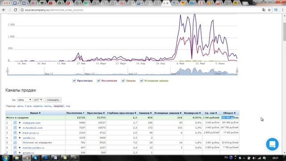Viewport: 286px width, 161px height.
Task: Open the chart icon for track.price.ru row
Action: pyautogui.click(x=15, y=133)
